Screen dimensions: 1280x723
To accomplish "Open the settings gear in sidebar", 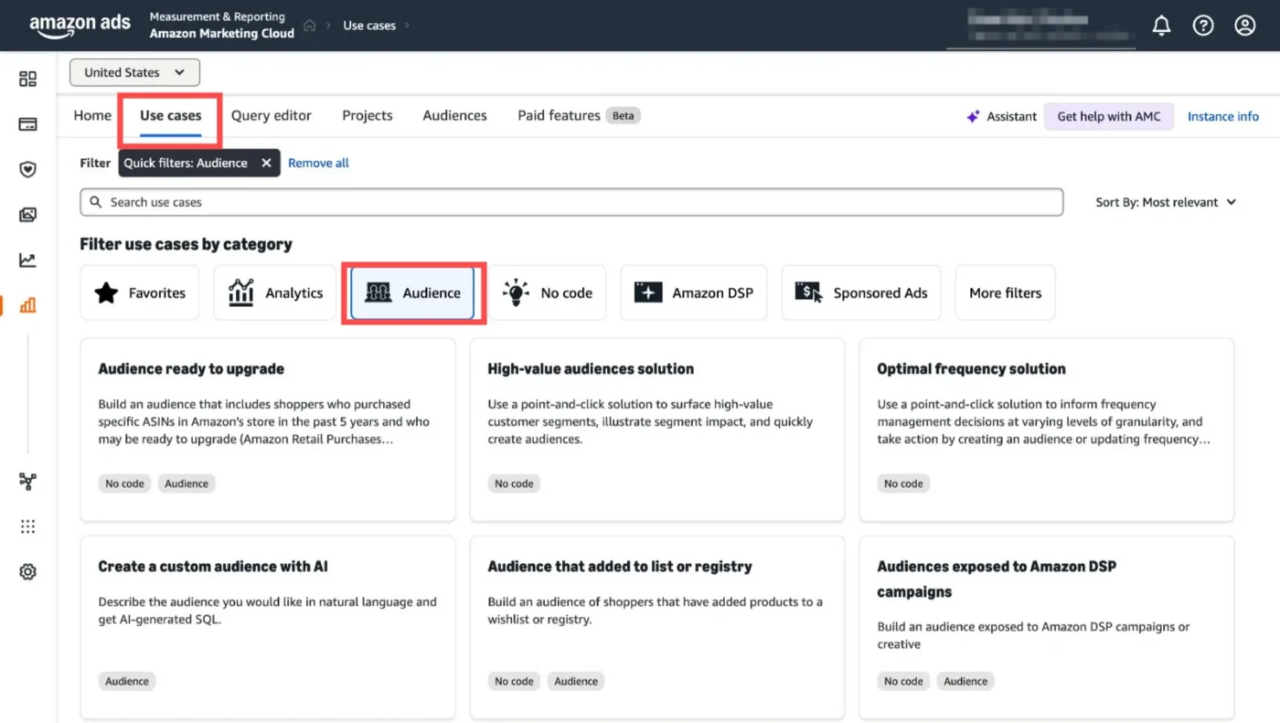I will [x=27, y=572].
